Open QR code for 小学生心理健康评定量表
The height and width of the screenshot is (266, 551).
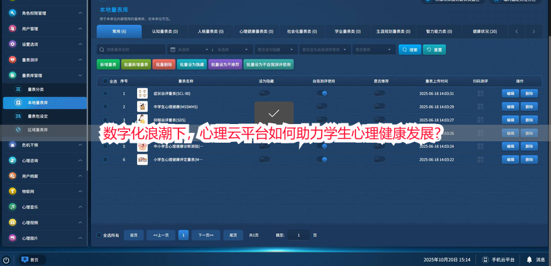(480, 159)
